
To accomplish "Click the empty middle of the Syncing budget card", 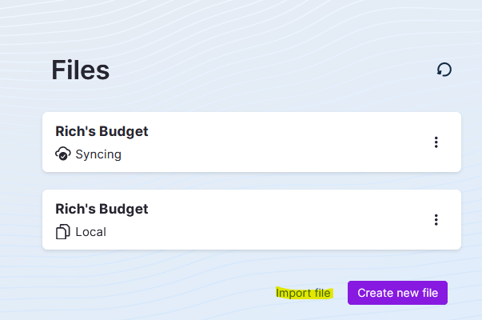I will coord(280,142).
